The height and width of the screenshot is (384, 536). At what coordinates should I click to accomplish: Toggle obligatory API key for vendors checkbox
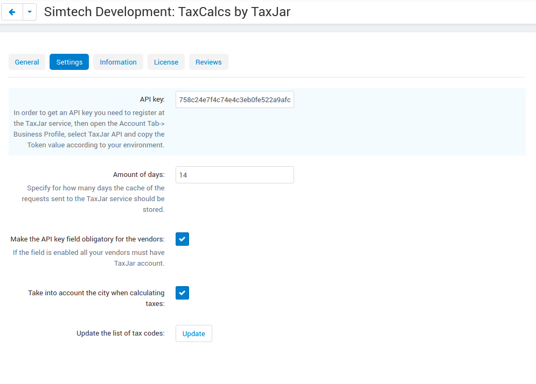click(x=182, y=239)
